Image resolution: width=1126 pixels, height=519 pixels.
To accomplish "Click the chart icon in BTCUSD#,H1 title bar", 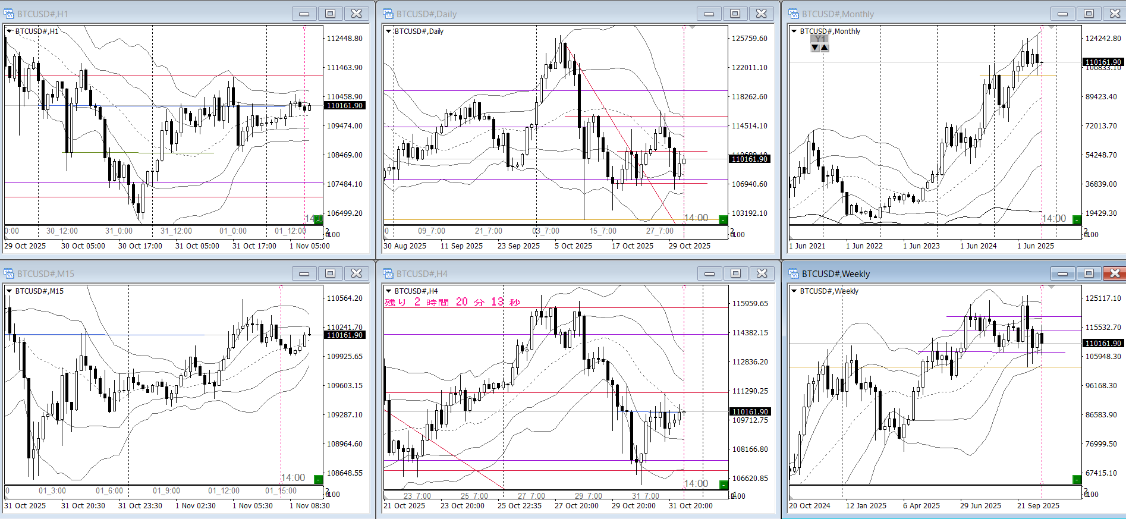I will tap(9, 14).
